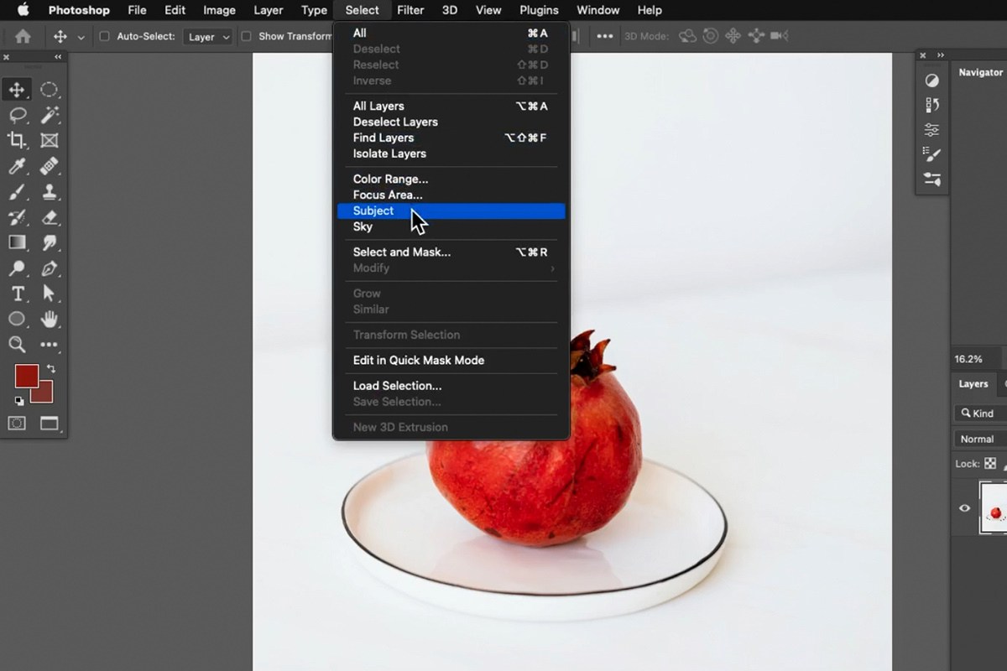1007x671 pixels.
Task: Select the Clone Stamp tool
Action: [x=50, y=191]
